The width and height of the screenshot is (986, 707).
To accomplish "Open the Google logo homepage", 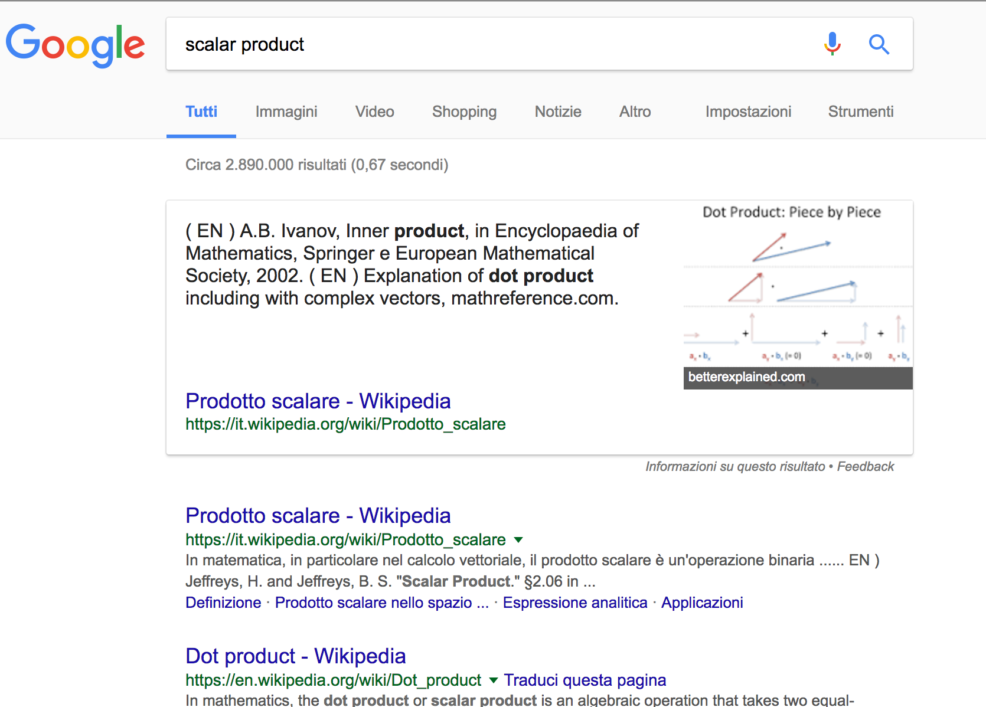I will tap(75, 45).
